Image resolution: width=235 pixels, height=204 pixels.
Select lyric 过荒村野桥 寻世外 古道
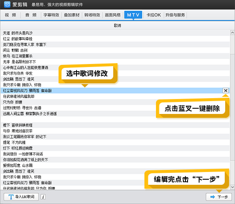point(115,108)
